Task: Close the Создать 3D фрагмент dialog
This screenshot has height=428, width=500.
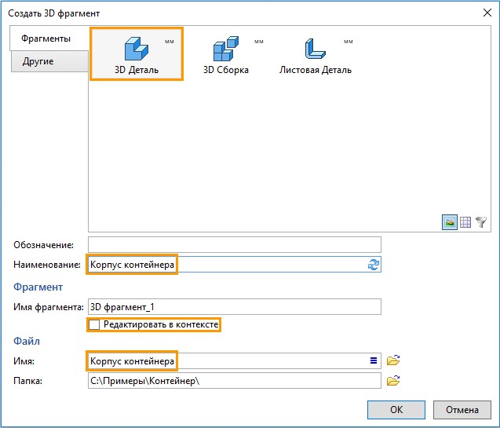Action: click(487, 13)
